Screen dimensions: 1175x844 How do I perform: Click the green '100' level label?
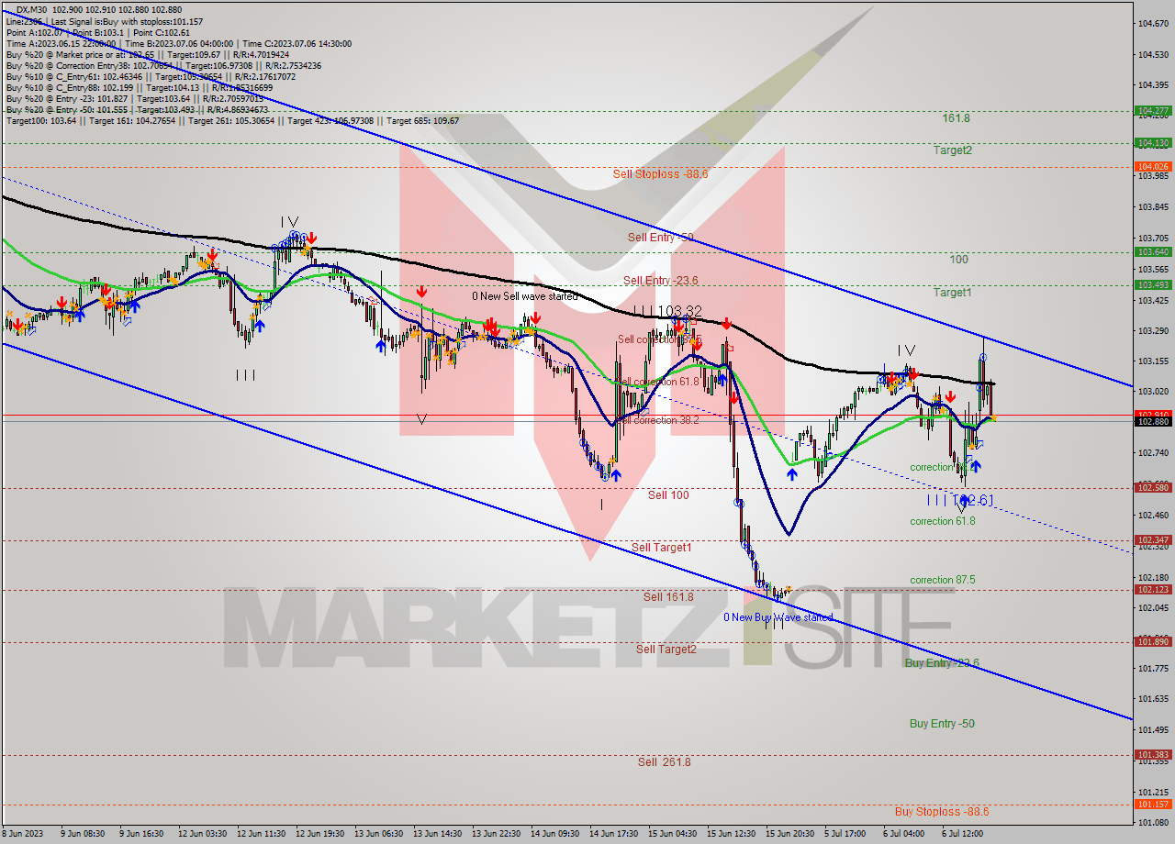tap(958, 260)
